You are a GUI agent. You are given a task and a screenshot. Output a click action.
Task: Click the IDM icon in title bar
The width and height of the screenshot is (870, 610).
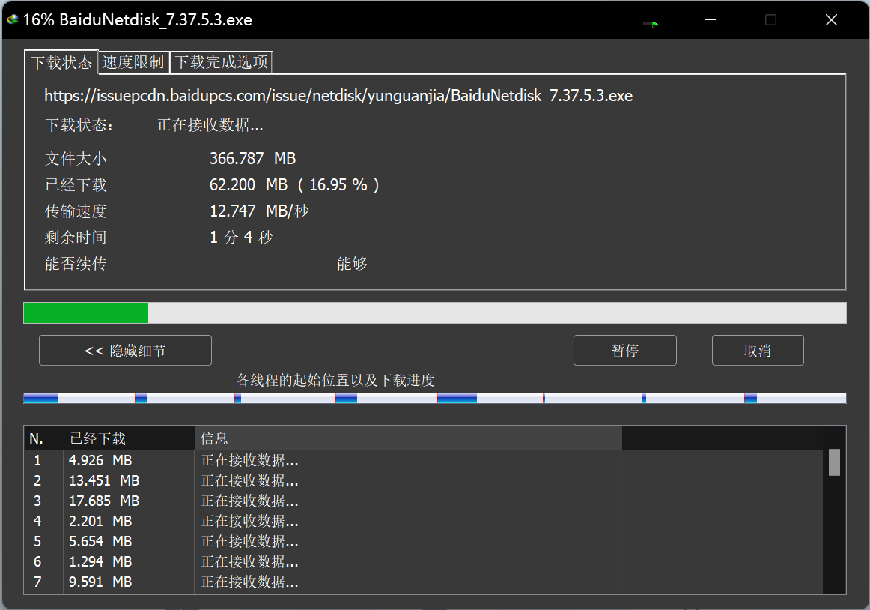pyautogui.click(x=12, y=20)
